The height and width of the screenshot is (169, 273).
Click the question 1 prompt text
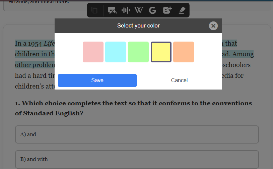coord(133,108)
